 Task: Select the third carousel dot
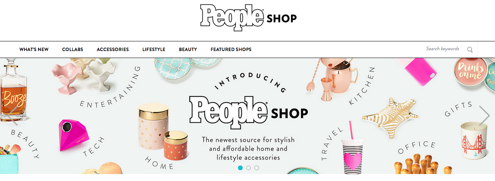[x=257, y=168]
